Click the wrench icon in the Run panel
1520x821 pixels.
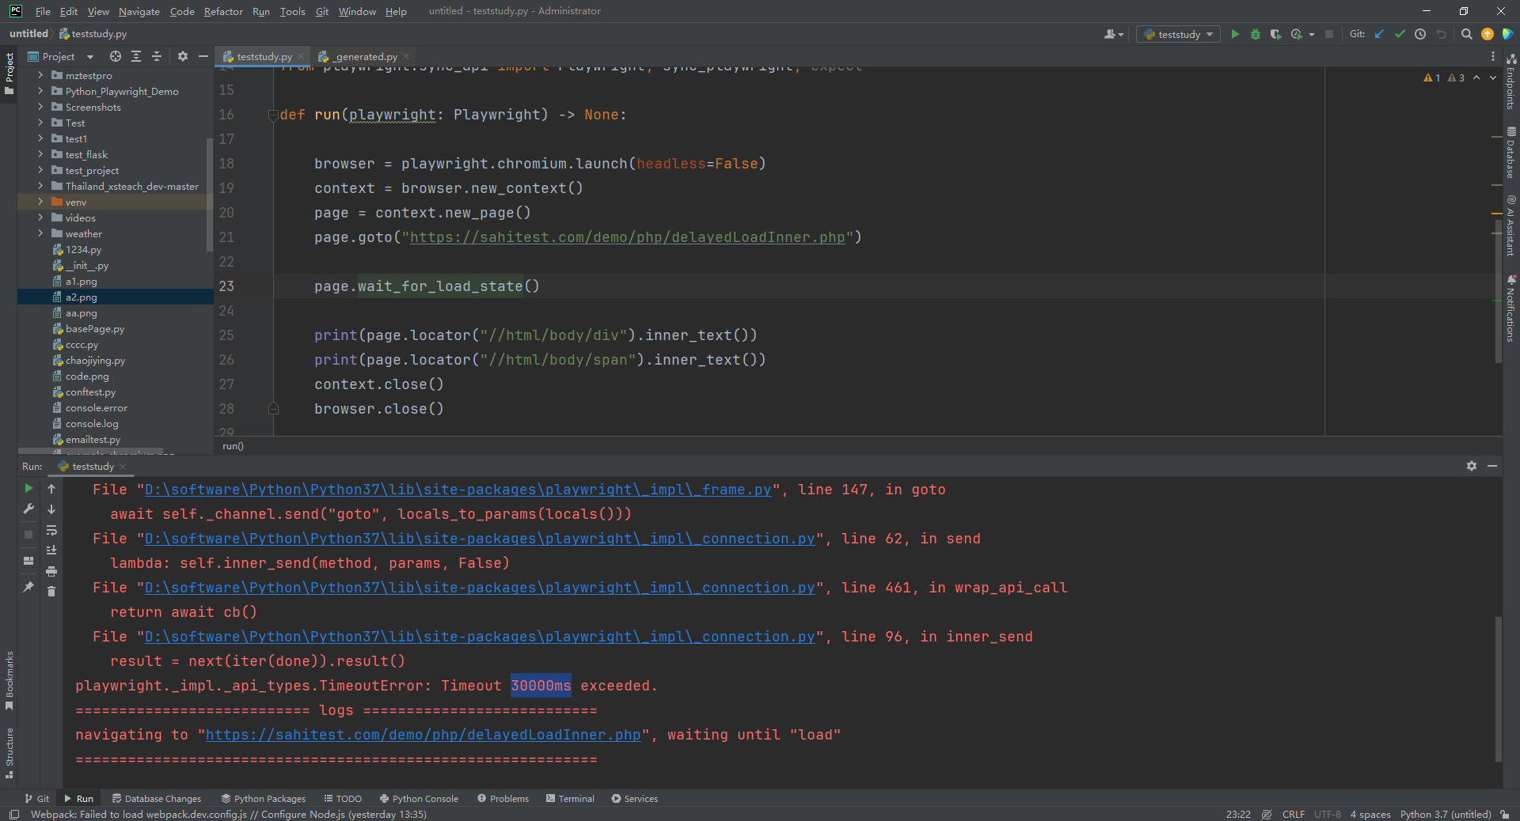coord(28,509)
